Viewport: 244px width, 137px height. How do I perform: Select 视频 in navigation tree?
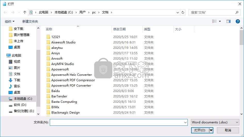click(17, 62)
